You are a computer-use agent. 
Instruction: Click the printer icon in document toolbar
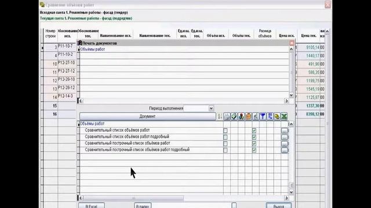(x=227, y=116)
